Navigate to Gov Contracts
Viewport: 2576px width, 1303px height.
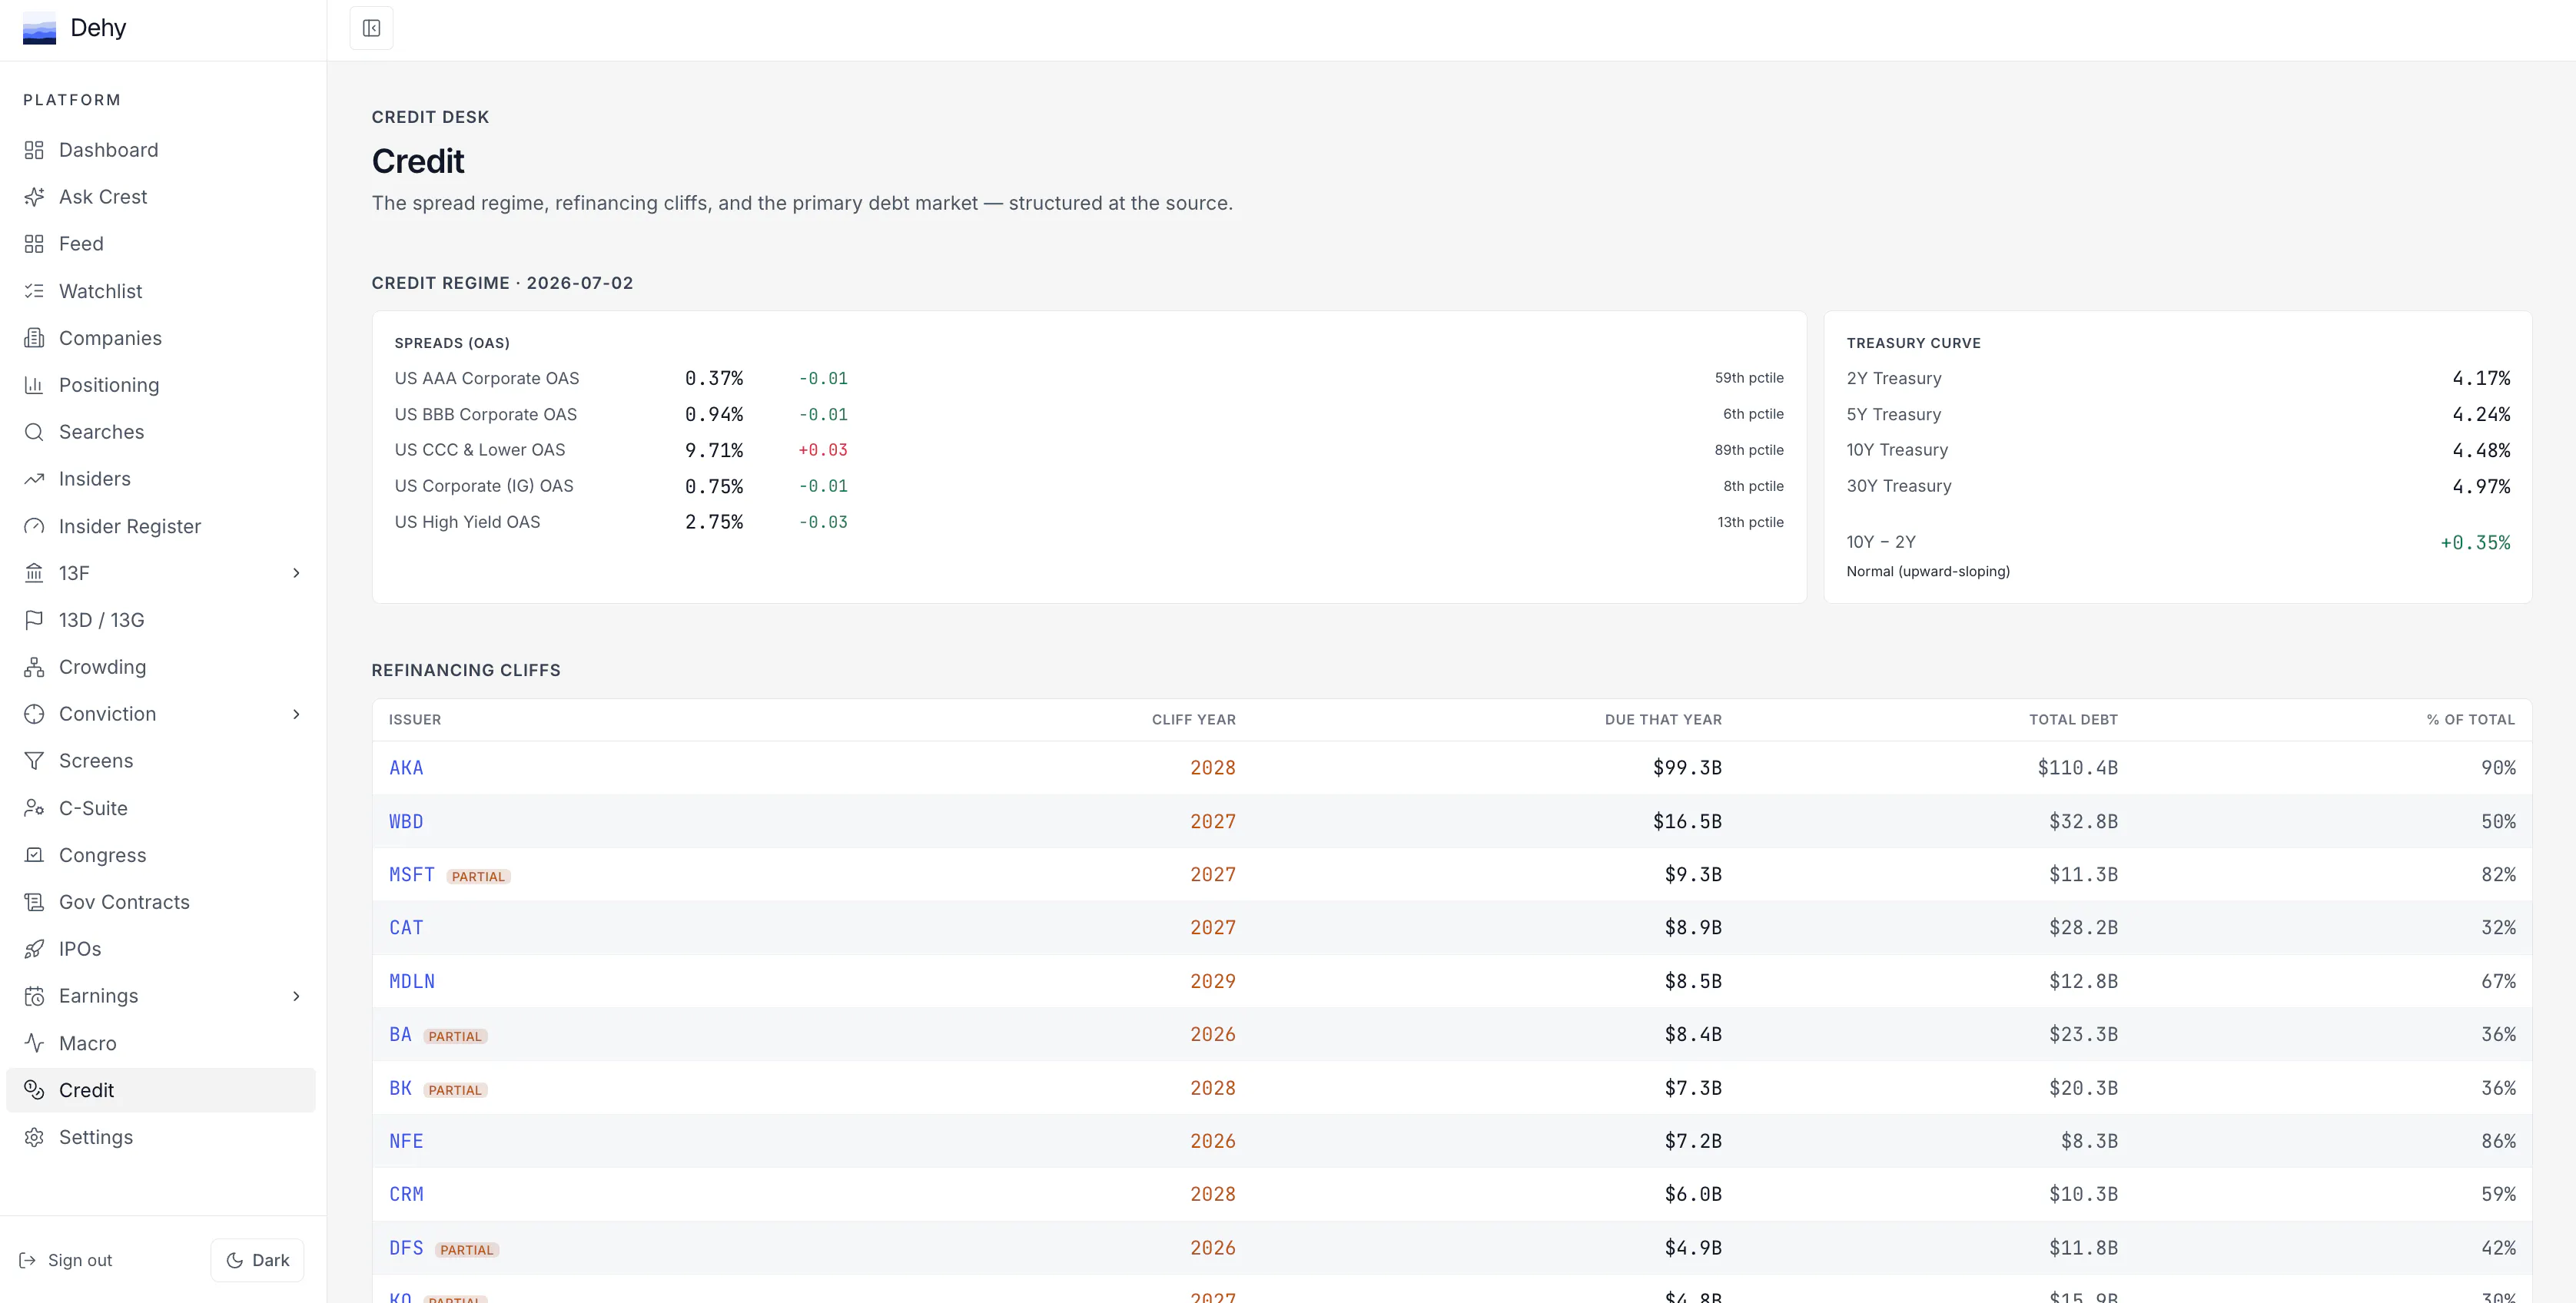161,902
